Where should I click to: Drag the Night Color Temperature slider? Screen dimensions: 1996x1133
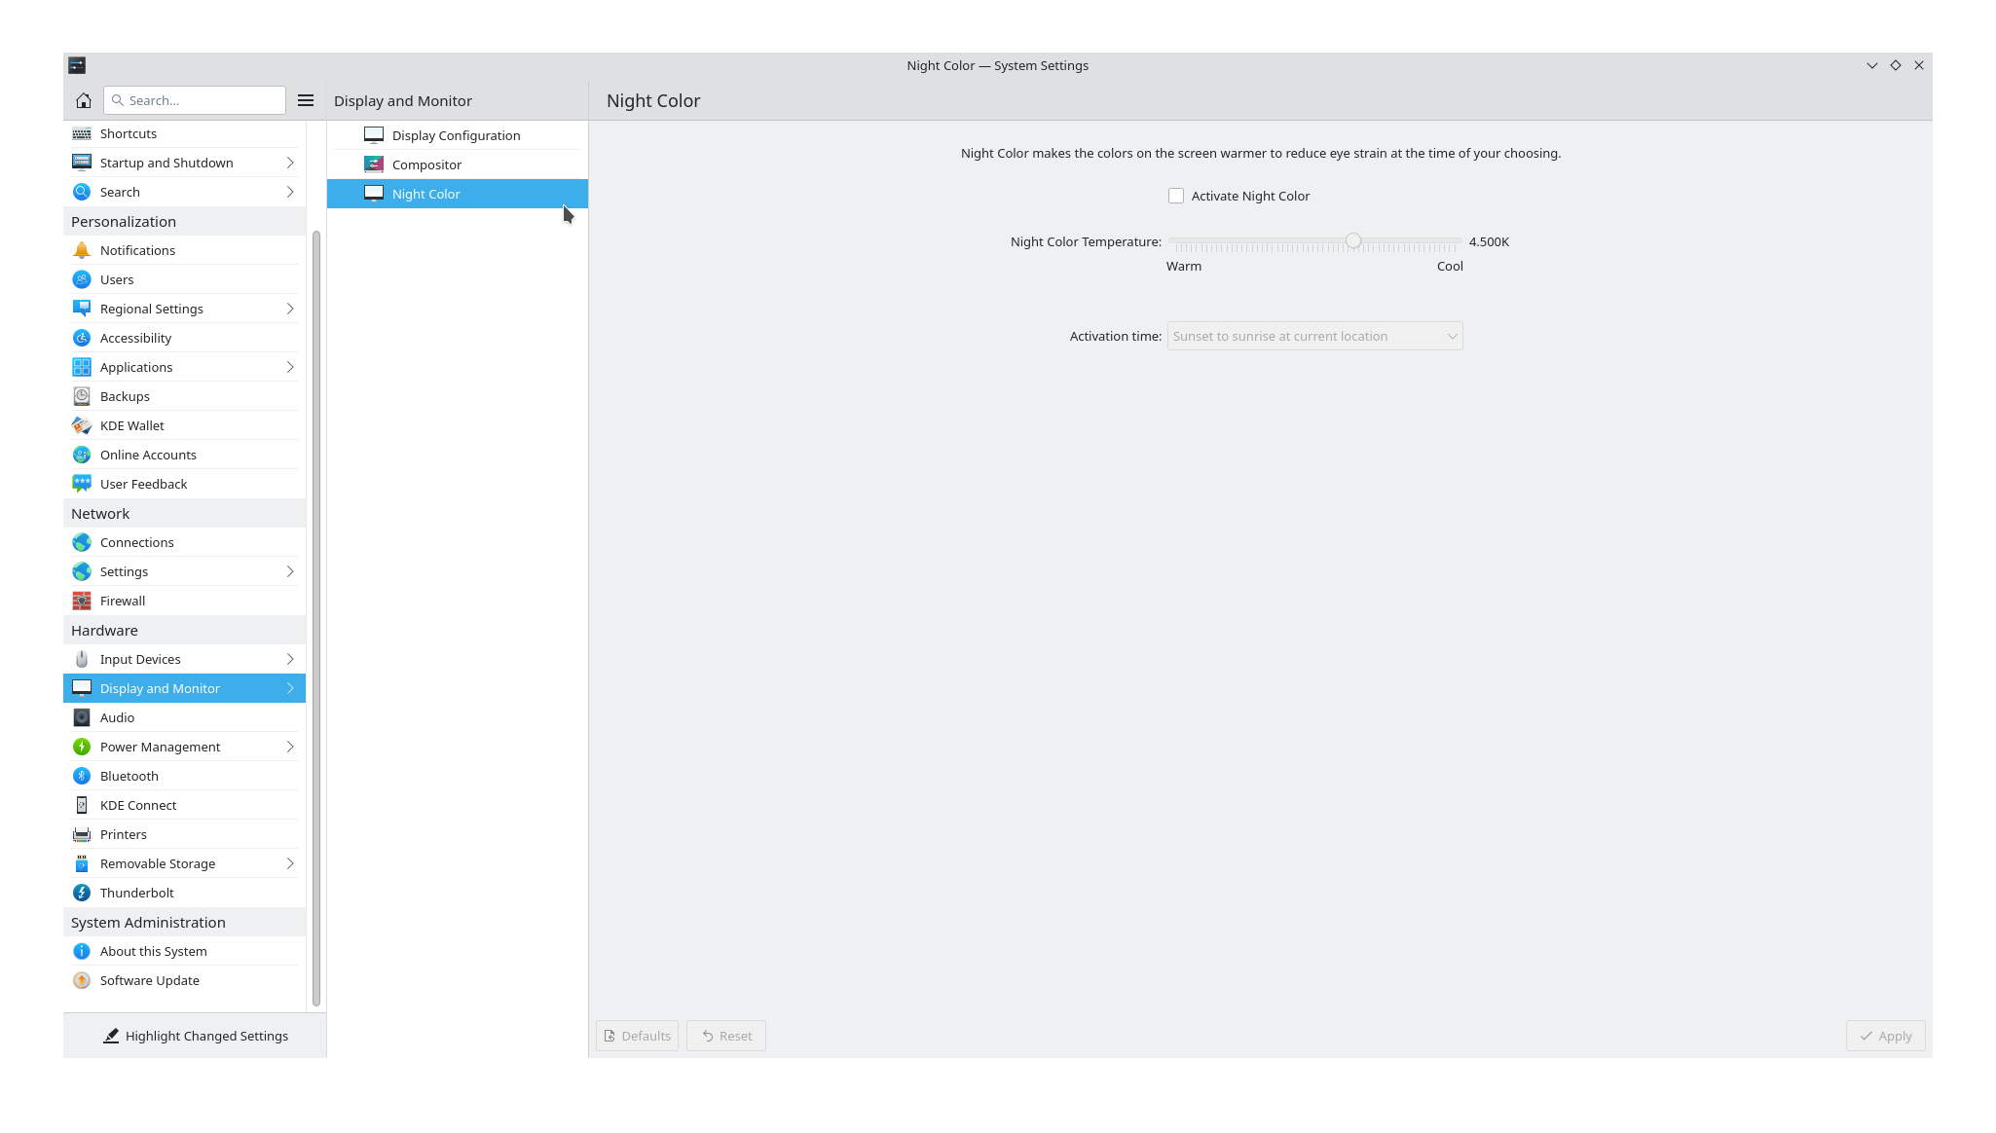click(1351, 241)
